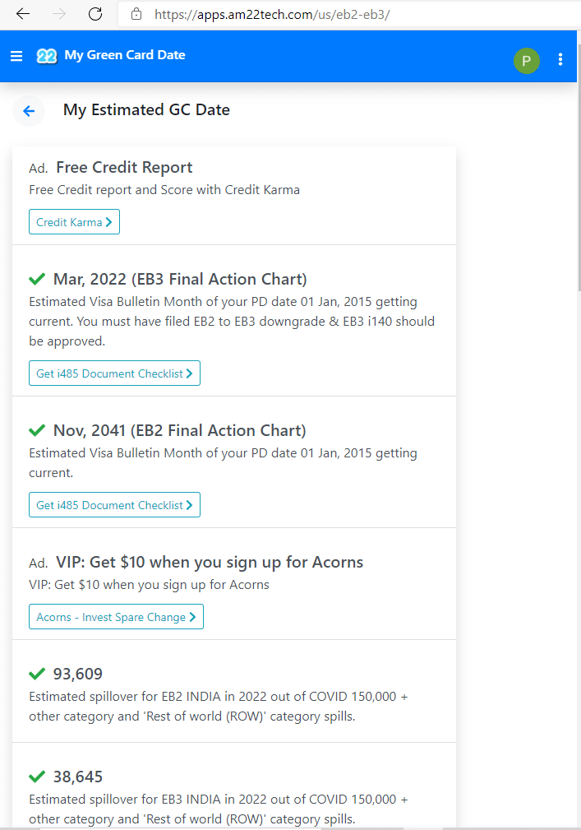Open EB3 Get i485 Document Checklist
This screenshot has width=581, height=830.
[114, 373]
